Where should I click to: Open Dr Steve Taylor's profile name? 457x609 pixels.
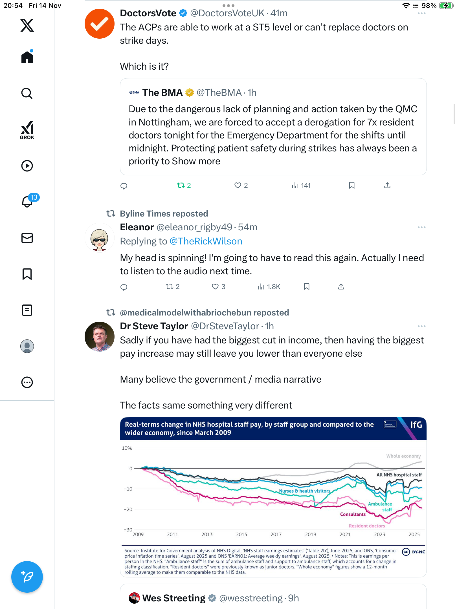pyautogui.click(x=154, y=326)
